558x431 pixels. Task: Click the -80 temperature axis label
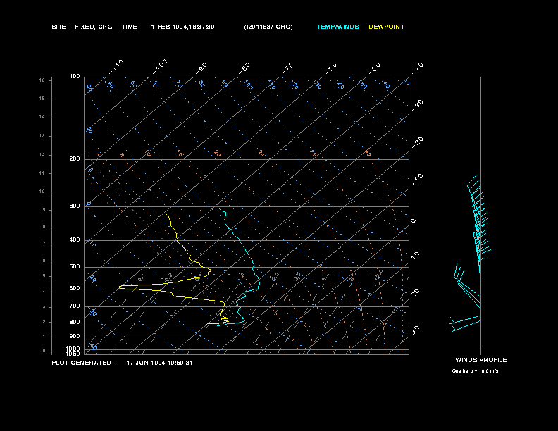pyautogui.click(x=244, y=68)
